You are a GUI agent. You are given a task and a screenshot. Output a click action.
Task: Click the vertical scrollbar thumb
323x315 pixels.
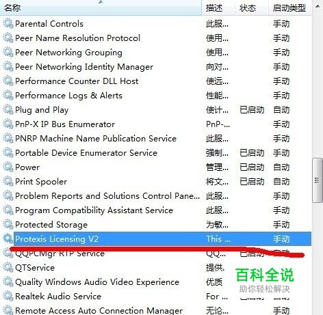(x=317, y=180)
